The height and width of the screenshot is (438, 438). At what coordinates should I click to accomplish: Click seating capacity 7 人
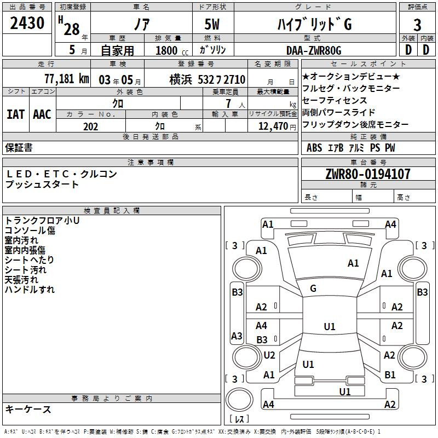coord(235,104)
